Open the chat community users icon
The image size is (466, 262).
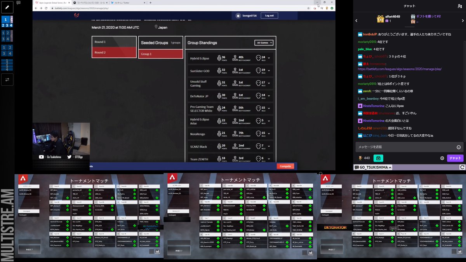tap(460, 6)
